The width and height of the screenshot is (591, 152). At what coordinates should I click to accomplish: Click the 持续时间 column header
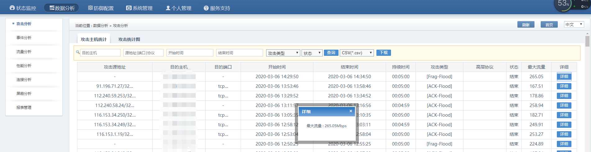coord(401,67)
